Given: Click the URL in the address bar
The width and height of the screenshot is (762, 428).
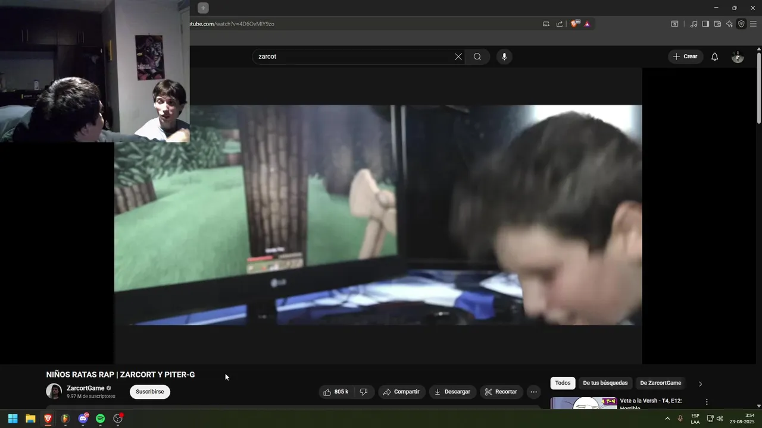Looking at the screenshot, I should coord(232,24).
